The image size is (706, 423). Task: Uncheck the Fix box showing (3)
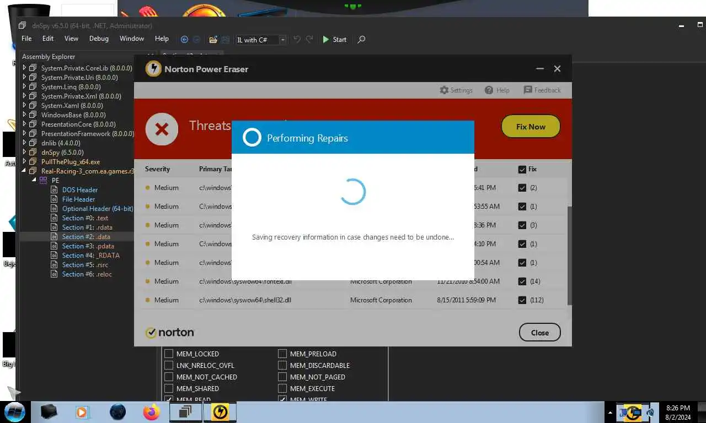click(522, 225)
